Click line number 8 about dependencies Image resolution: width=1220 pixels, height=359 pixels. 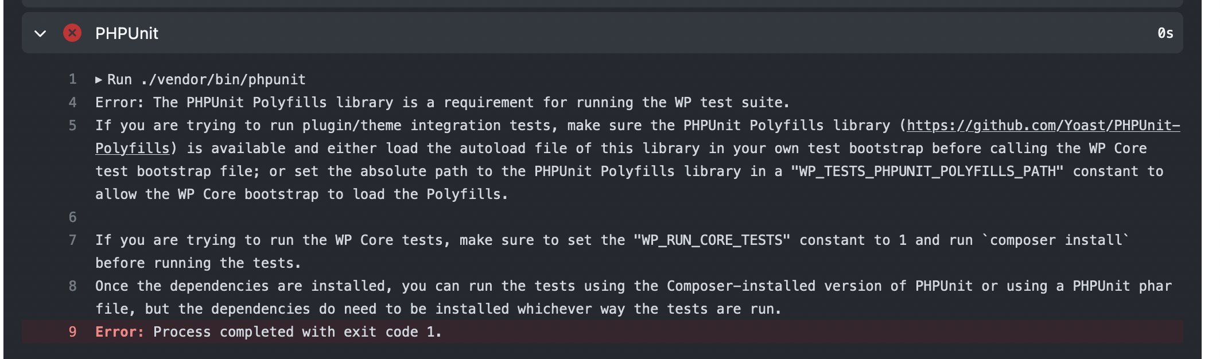71,285
